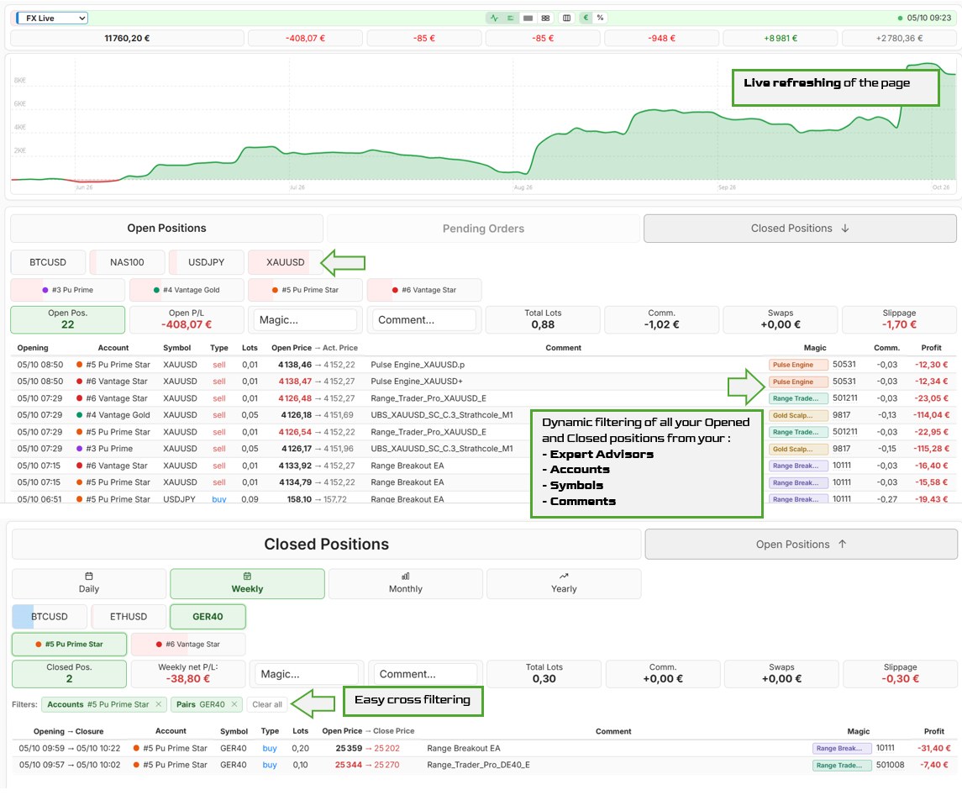This screenshot has width=962, height=795.
Task: Filter open positions by NAS100
Action: click(x=127, y=262)
